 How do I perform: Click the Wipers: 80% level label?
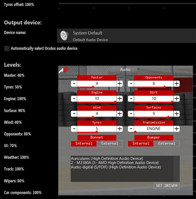click(x=14, y=181)
